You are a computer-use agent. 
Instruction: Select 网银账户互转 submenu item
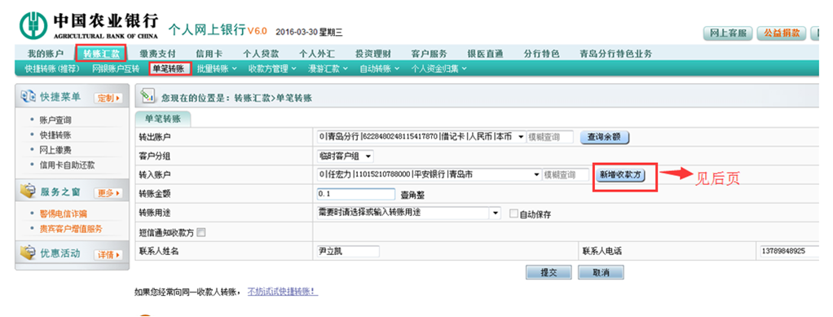116,68
